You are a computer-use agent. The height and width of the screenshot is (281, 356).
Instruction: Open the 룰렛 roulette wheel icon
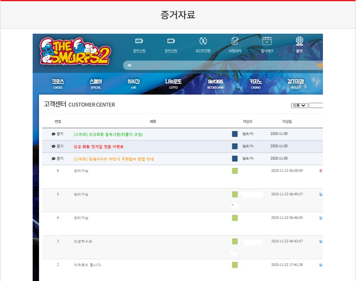[x=299, y=41]
